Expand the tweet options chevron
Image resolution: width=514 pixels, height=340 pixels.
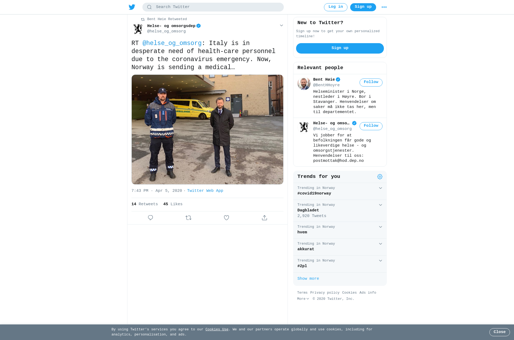coord(281,25)
